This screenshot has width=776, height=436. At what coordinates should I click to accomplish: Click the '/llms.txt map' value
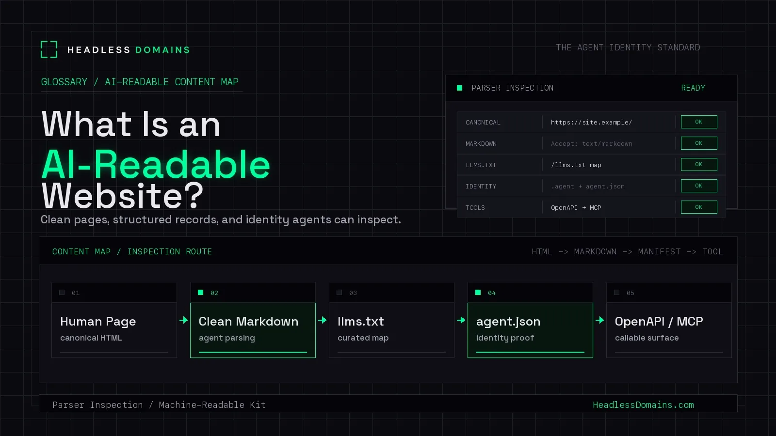tap(576, 165)
